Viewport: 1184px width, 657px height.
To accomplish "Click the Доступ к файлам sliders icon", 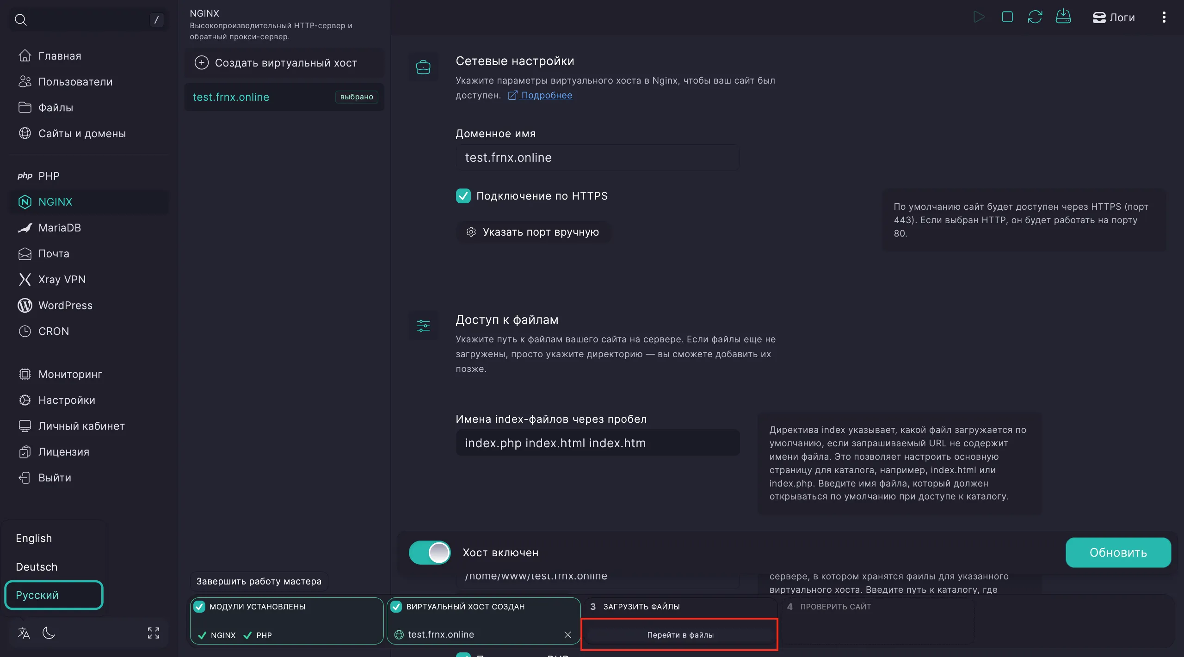I will click(x=423, y=326).
